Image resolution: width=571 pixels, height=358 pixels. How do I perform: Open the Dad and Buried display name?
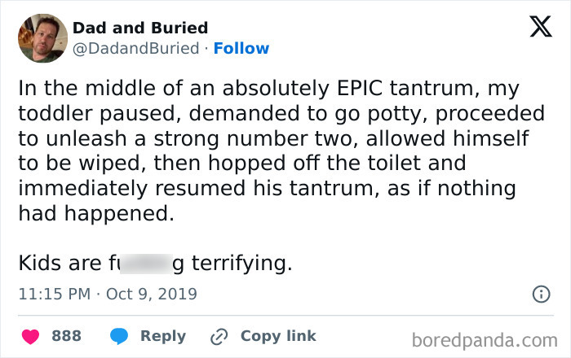[x=140, y=28]
